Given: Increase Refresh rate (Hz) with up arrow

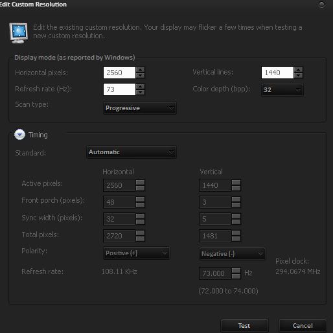Looking at the screenshot, I should click(141, 87).
